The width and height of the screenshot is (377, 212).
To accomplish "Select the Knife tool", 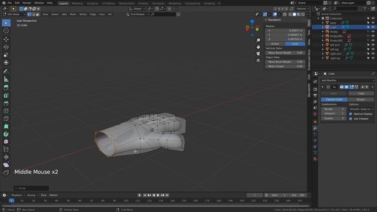I will click(x=6, y=118).
